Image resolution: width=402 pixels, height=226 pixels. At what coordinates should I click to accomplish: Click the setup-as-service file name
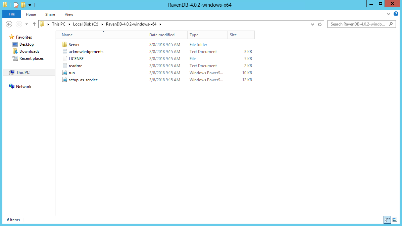pos(83,80)
